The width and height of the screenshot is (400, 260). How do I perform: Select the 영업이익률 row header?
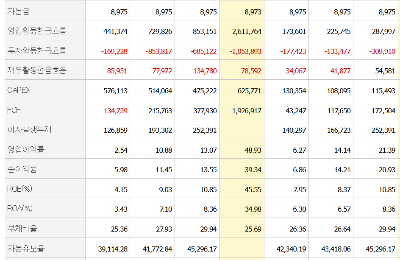(x=26, y=150)
